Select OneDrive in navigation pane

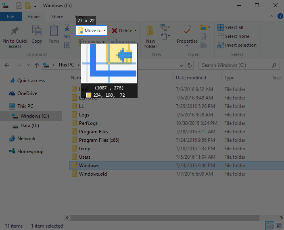[27, 93]
